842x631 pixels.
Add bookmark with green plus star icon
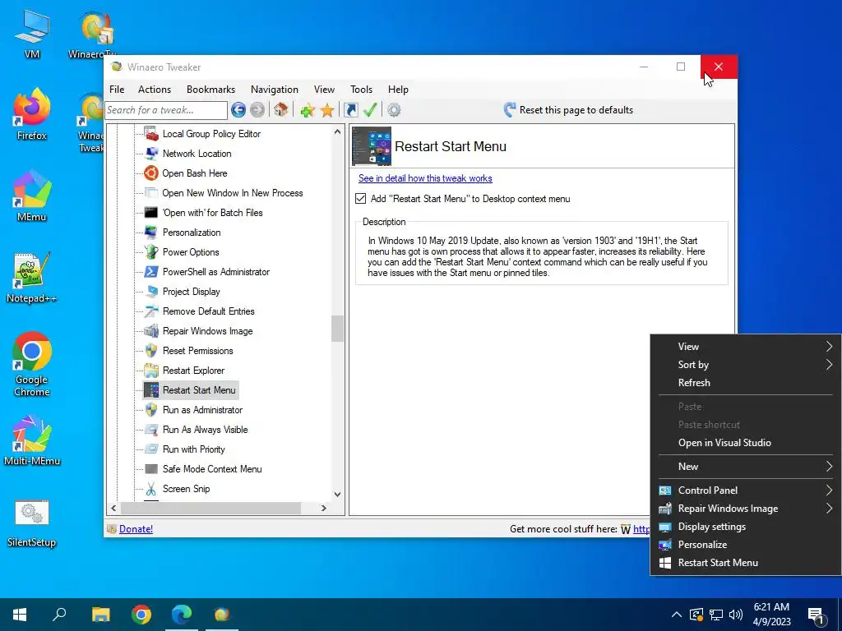click(308, 110)
